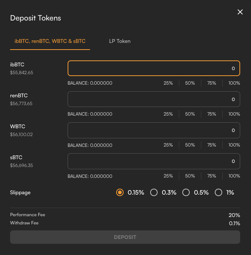Image resolution: width=251 pixels, height=255 pixels.
Task: Select the ibBTC, renBTC, WBTC & sBTC tab
Action: click(50, 41)
